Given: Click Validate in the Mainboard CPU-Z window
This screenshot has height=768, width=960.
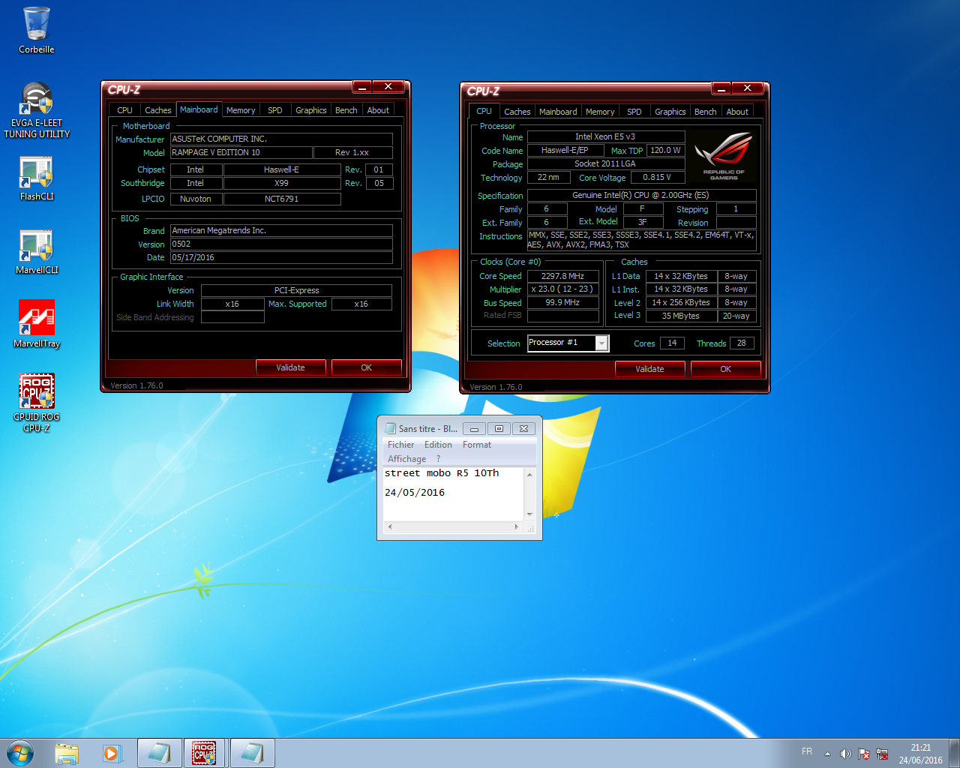Looking at the screenshot, I should (290, 367).
